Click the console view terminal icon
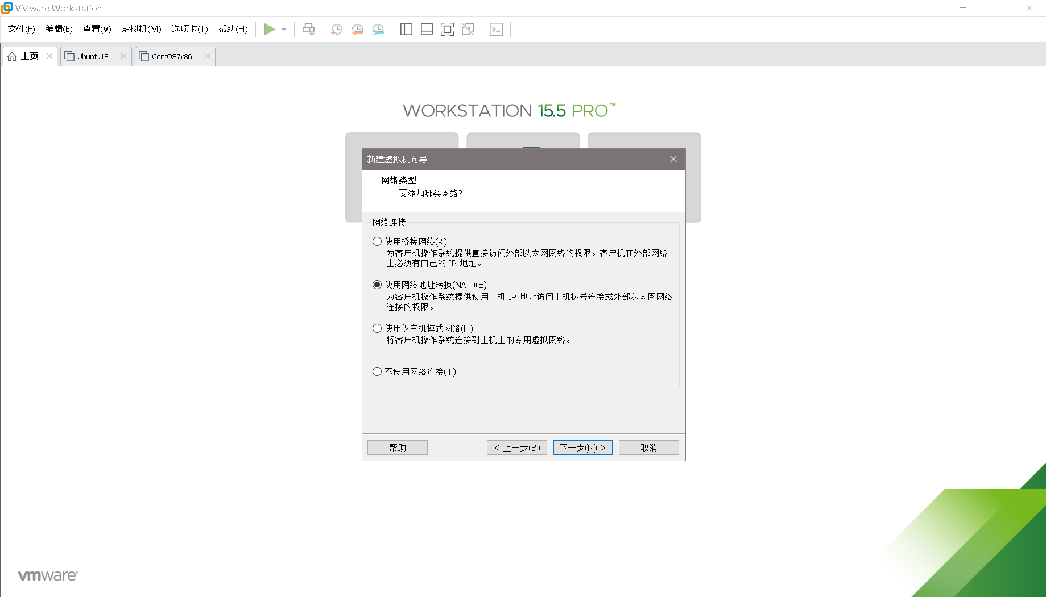 pyautogui.click(x=496, y=30)
